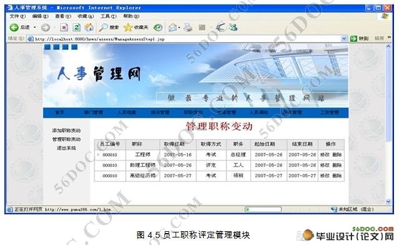Click the 领班 cell
399x245 pixels.
tap(238, 175)
